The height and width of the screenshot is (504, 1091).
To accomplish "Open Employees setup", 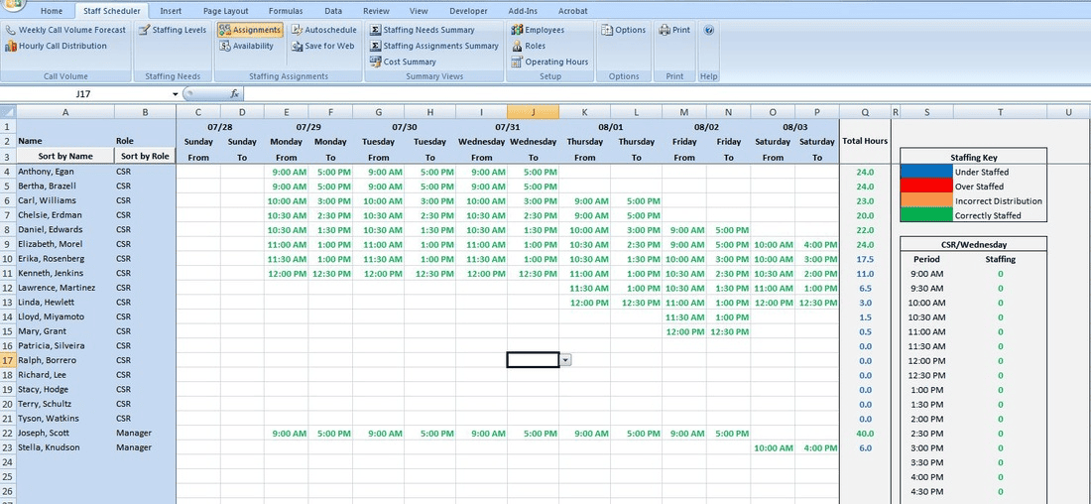I will 538,30.
